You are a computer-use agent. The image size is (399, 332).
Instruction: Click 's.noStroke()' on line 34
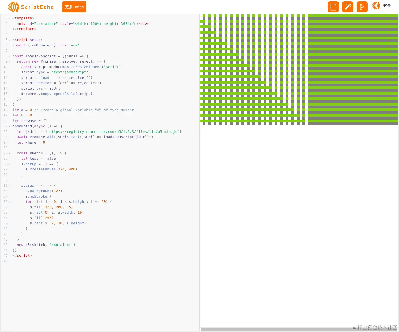38,196
